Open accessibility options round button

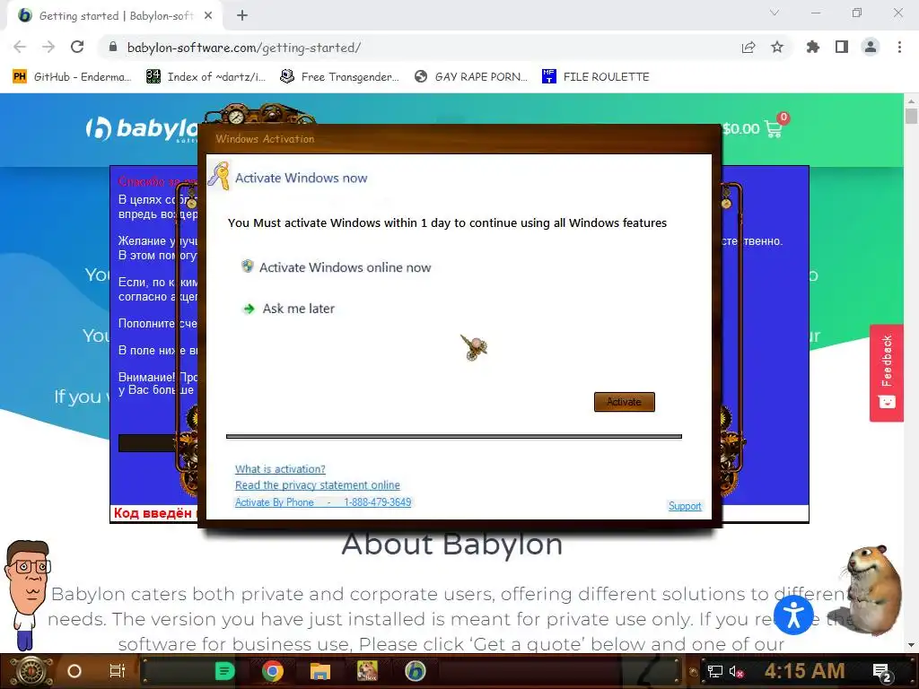[x=793, y=615]
